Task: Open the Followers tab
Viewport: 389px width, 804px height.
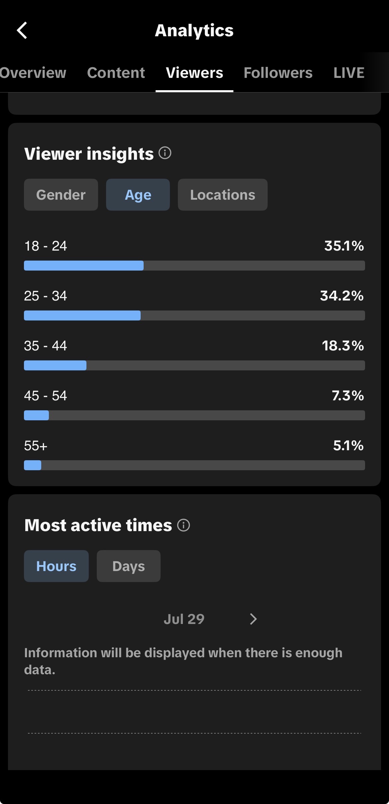Action: 278,73
